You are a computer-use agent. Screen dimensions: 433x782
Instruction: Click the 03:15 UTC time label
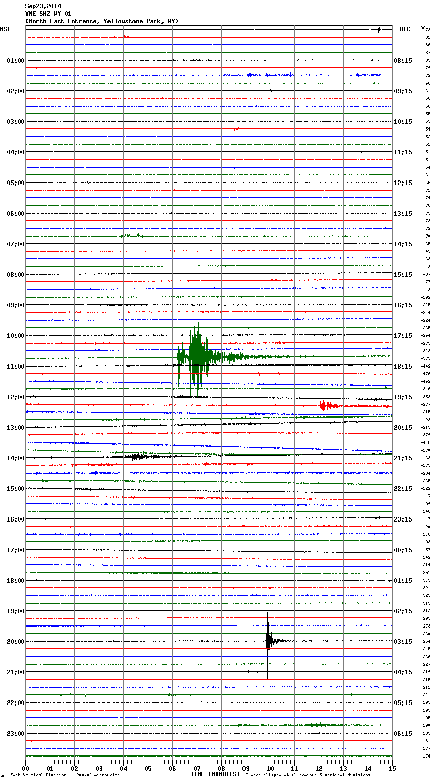(x=403, y=642)
